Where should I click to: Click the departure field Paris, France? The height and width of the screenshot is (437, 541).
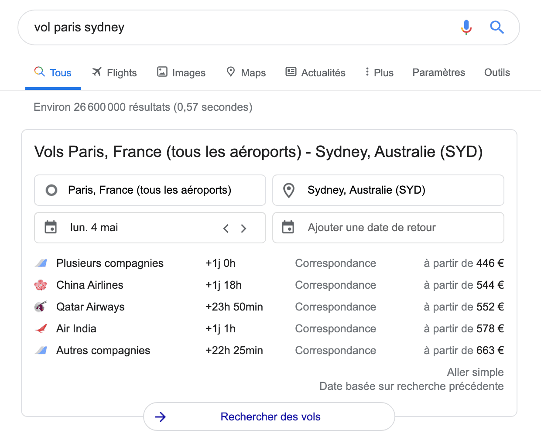[x=150, y=190]
